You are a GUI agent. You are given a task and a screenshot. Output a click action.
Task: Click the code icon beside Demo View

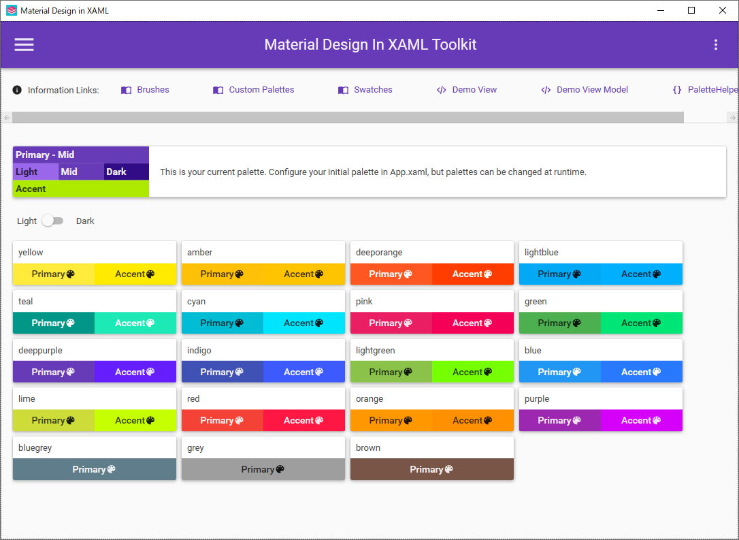[441, 90]
